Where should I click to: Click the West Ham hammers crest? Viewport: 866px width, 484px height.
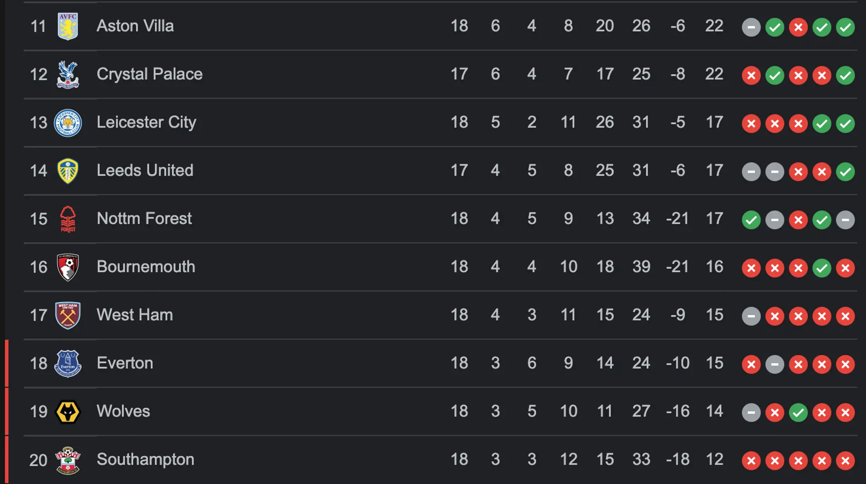click(68, 315)
